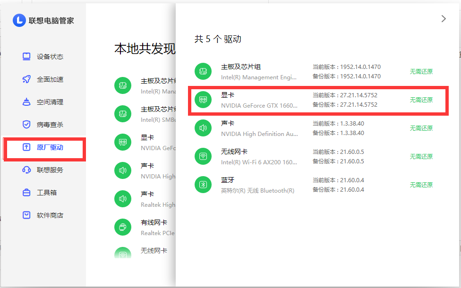This screenshot has height=288, width=461.
Task: Click speaker icon beside NVIDIA High Definition Au...
Action: pos(203,128)
